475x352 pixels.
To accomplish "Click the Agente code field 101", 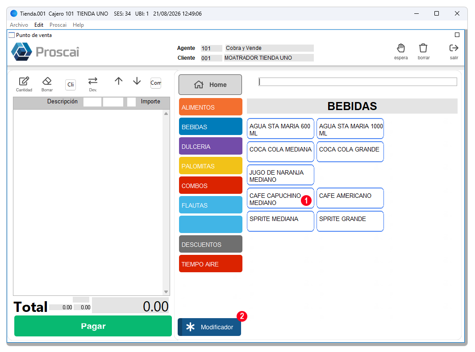I will (211, 49).
